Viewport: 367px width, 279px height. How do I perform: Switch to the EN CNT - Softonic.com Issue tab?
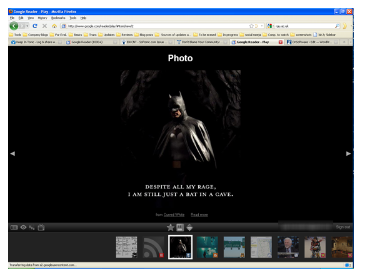pos(146,42)
